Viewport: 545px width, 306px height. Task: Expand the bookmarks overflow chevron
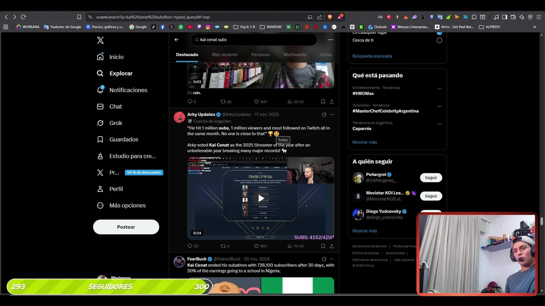[535, 27]
